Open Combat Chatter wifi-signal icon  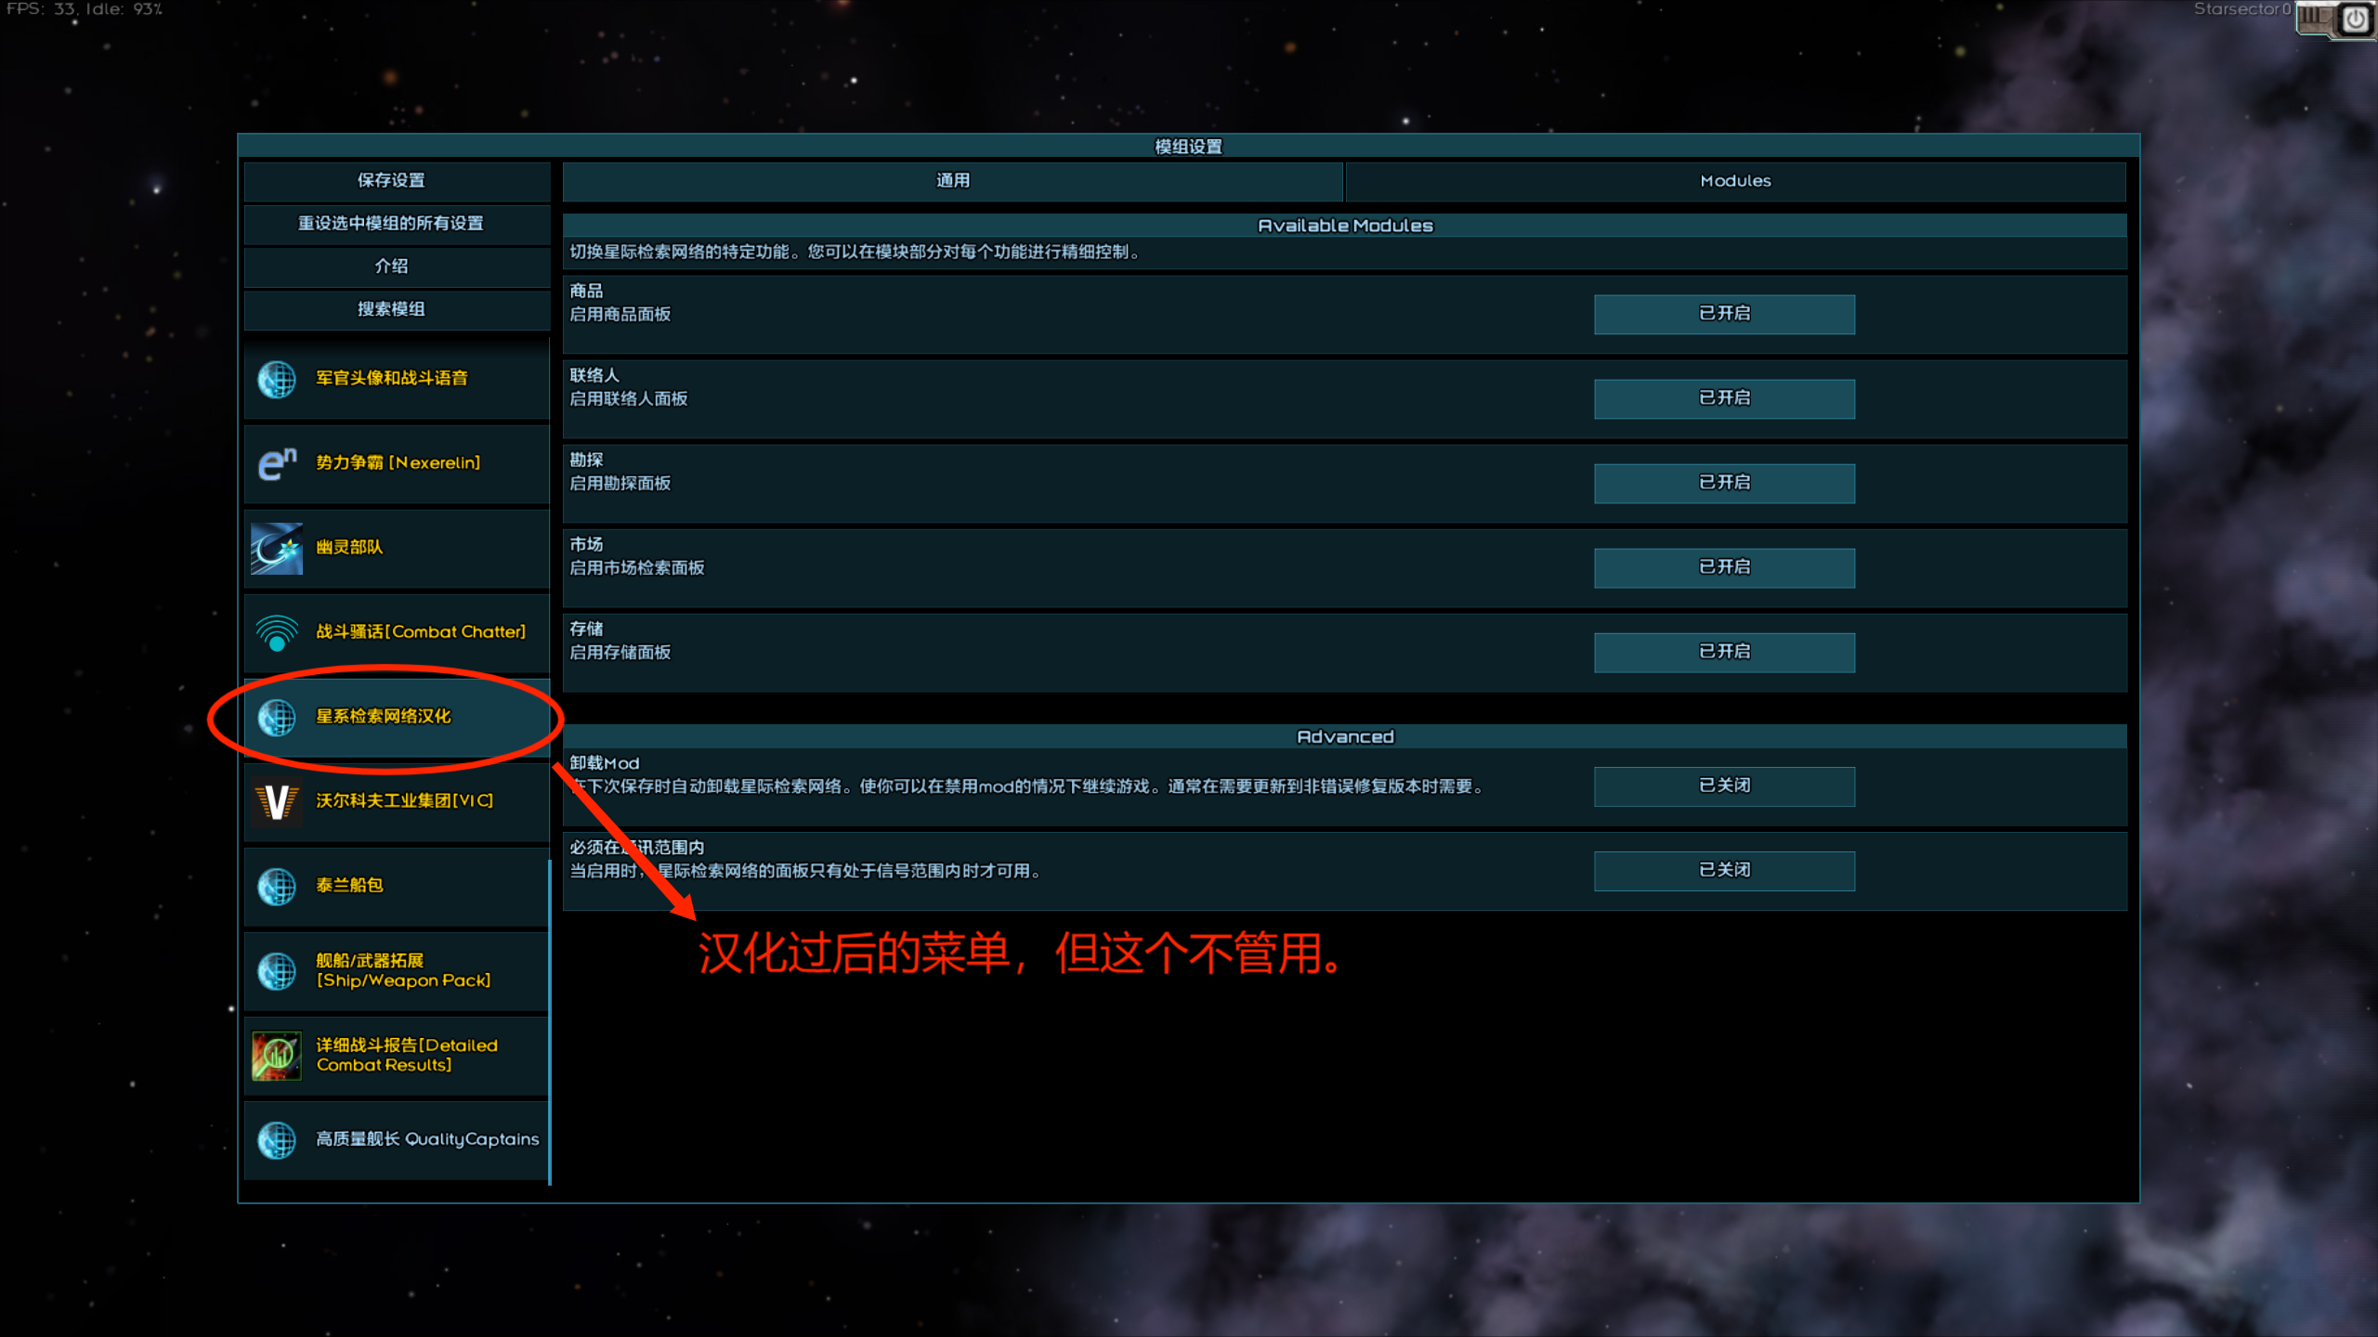[277, 633]
